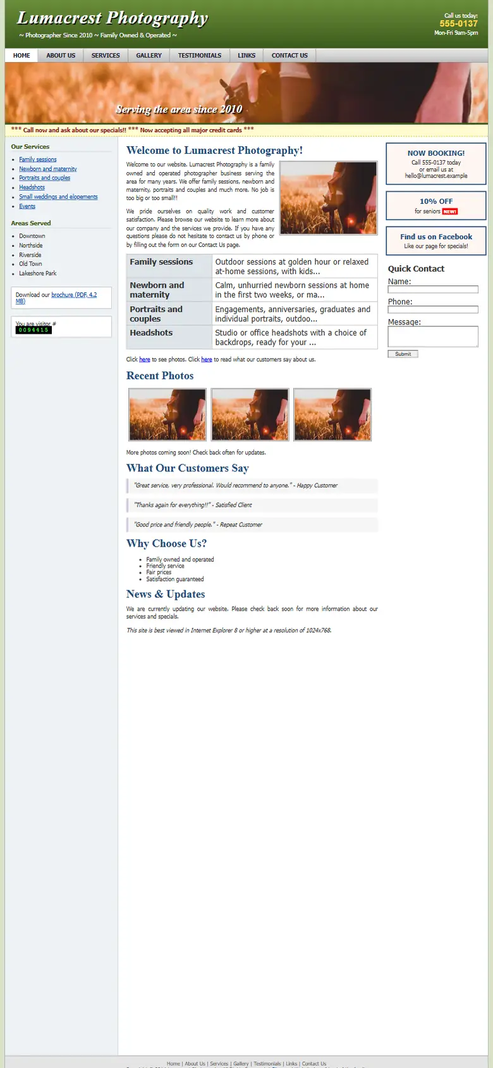Click the NOW BOOKING! promo box

tap(436, 164)
